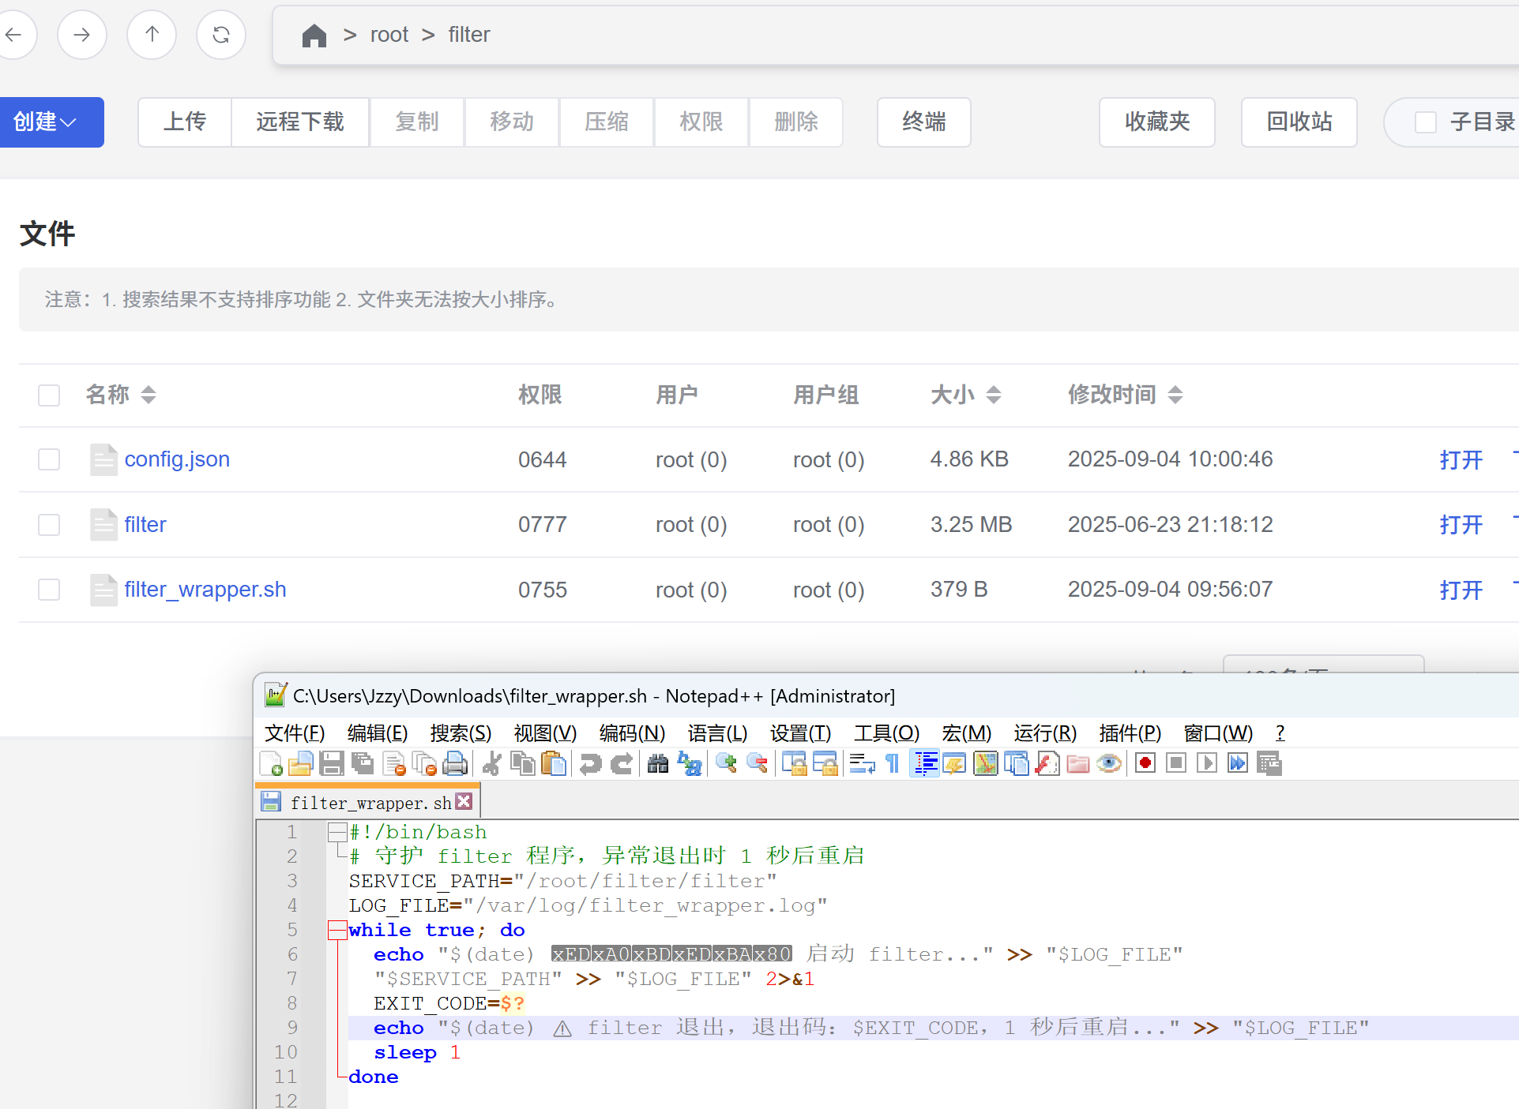Image resolution: width=1519 pixels, height=1109 pixels.
Task: Click the Notepad++ Open file icon
Action: coord(301,763)
